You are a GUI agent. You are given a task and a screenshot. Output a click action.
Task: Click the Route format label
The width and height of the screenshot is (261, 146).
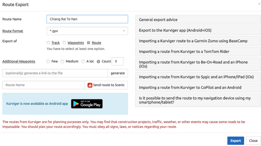coord(13,31)
